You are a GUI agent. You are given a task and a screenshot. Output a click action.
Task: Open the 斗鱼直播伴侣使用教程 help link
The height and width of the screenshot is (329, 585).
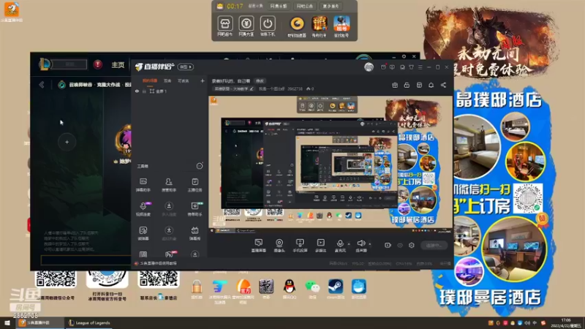(157, 263)
